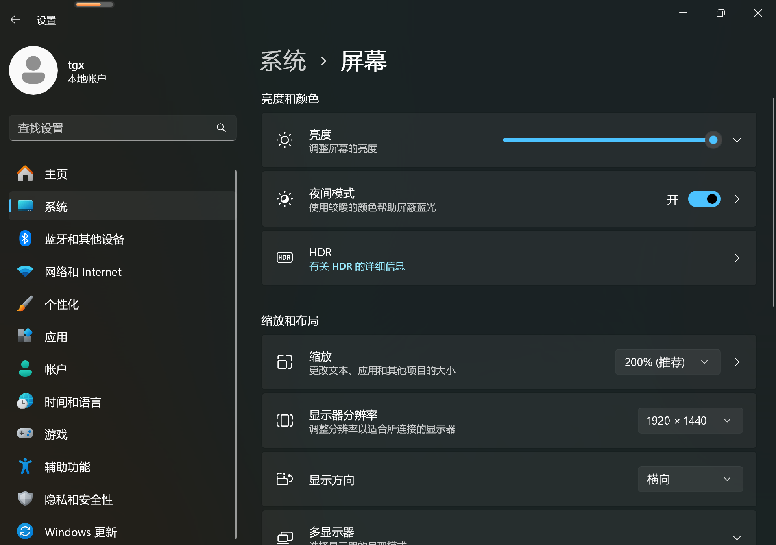The width and height of the screenshot is (776, 545).
Task: Click the Privacy shield icon
Action: point(25,499)
